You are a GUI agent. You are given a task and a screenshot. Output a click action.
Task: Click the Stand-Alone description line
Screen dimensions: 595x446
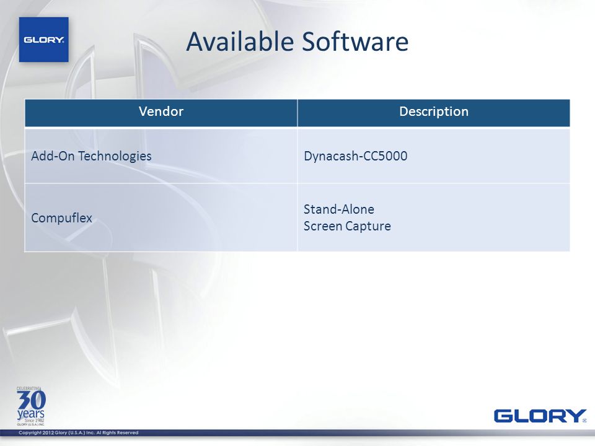coord(339,209)
